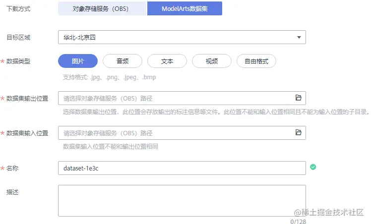371x224 pixels.
Task: Click the 支持格式 .jpg .png hint text
Action: click(x=109, y=77)
